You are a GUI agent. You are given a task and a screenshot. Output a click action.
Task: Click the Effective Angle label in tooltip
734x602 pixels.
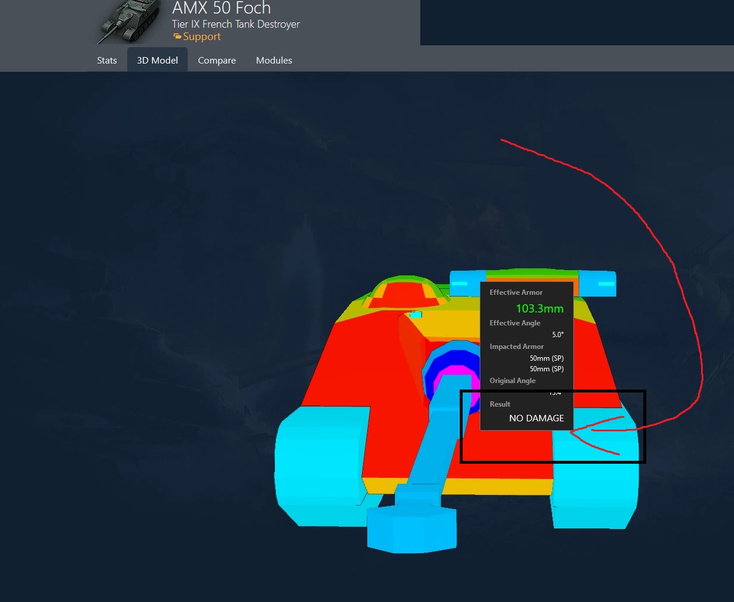point(514,323)
